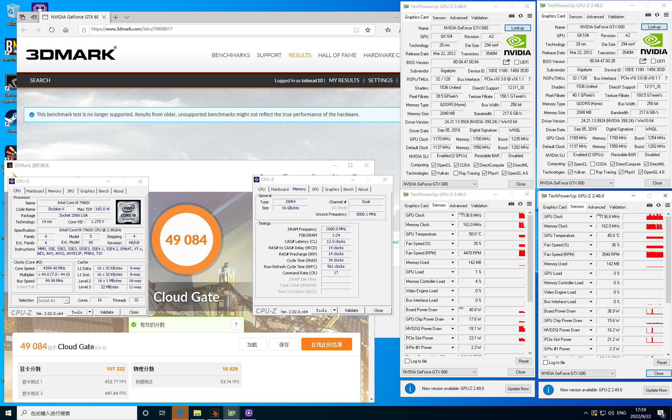Click Update Now in bottom-left GPU-Z notice
This screenshot has height=420, width=672.
(518, 389)
